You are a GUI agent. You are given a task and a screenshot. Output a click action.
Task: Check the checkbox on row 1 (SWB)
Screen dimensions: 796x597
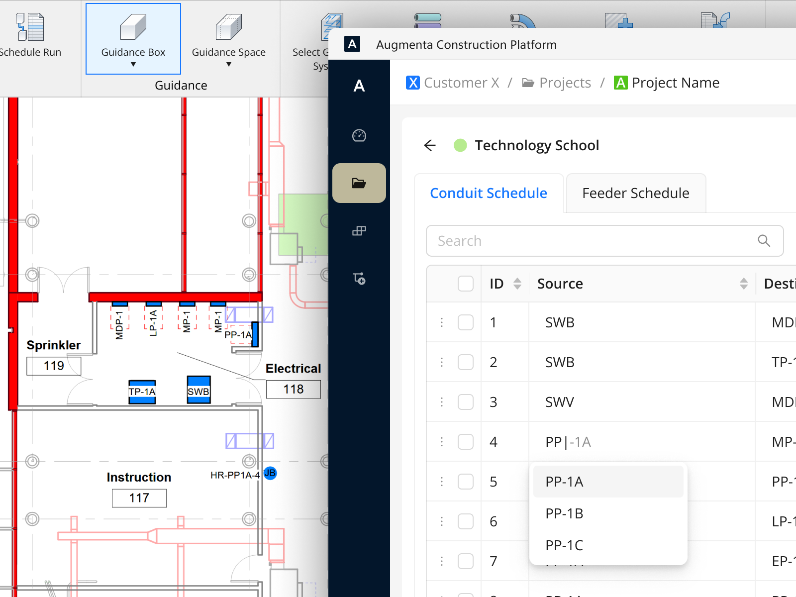[465, 322]
